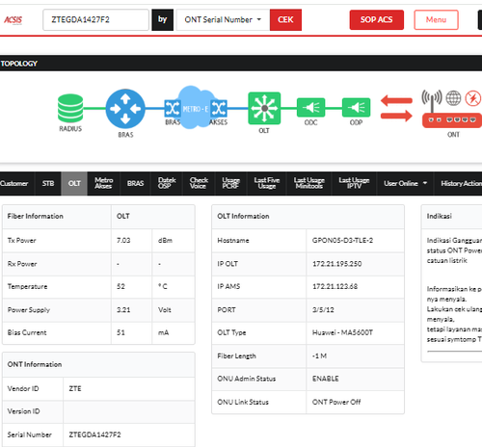Click the TOPOLOGY header bar

pos(241,64)
